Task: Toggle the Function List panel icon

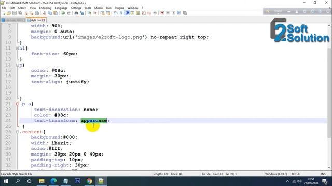Action: (x=144, y=13)
